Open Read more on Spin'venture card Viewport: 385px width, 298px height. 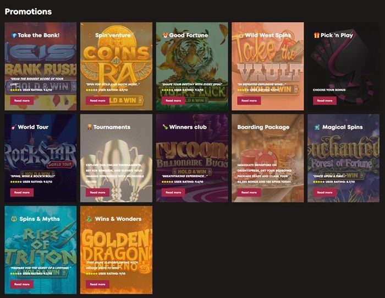coord(97,101)
